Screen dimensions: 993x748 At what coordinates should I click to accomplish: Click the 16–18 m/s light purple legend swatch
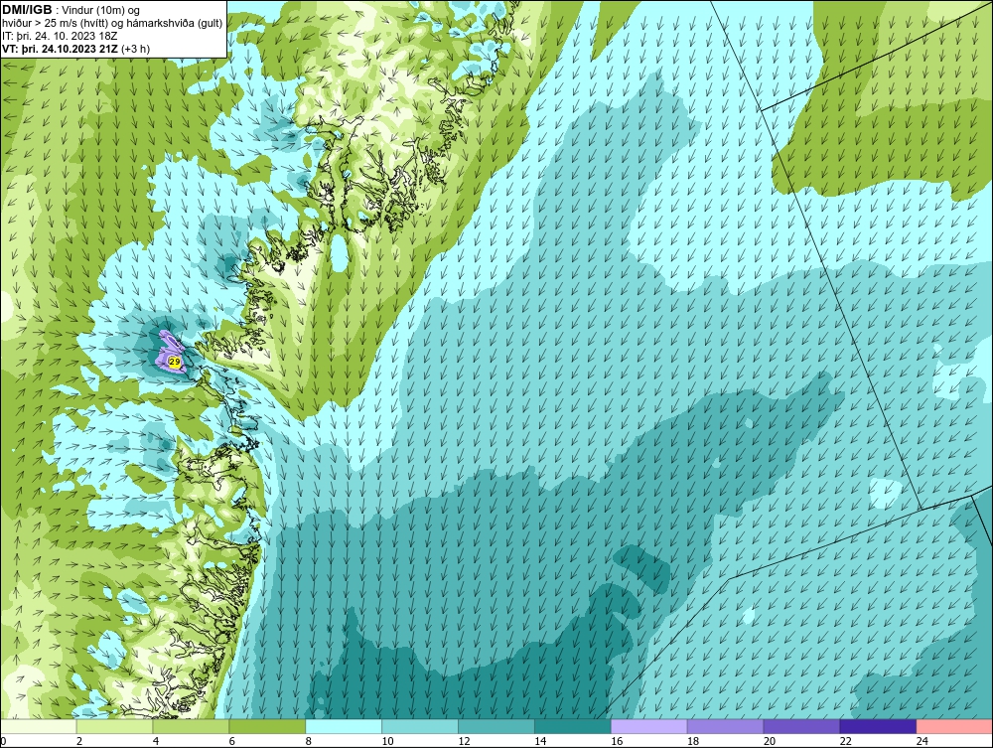(x=648, y=726)
